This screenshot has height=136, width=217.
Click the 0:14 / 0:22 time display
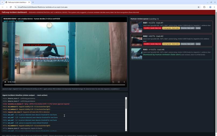(12, 82)
